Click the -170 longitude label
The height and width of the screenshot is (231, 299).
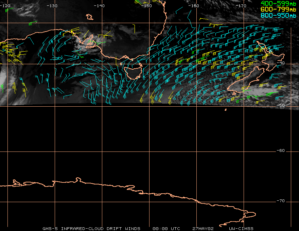(241, 6)
